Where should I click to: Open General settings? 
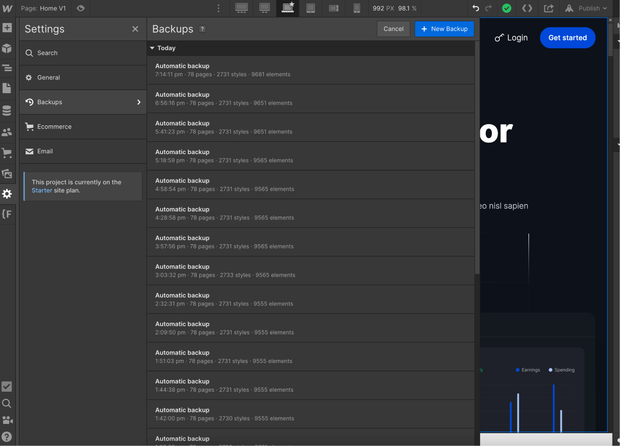tap(83, 78)
